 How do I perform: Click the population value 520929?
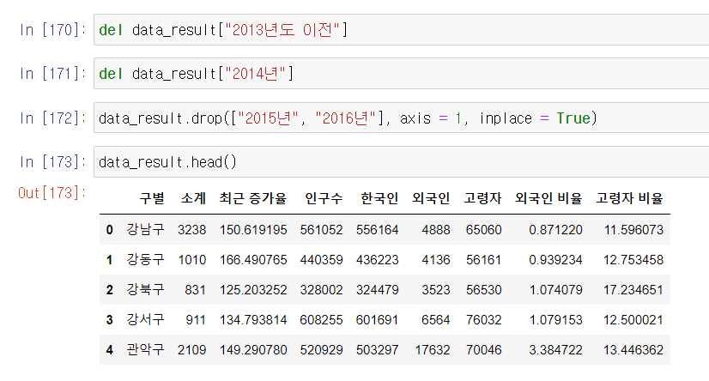pyautogui.click(x=322, y=350)
